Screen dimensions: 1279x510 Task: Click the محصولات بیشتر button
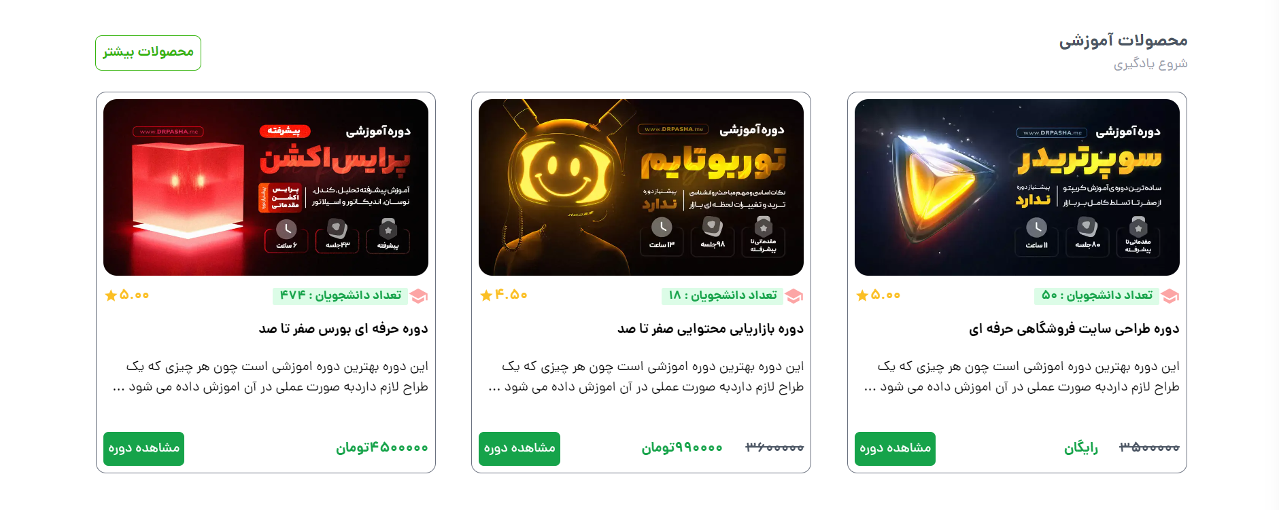(148, 53)
